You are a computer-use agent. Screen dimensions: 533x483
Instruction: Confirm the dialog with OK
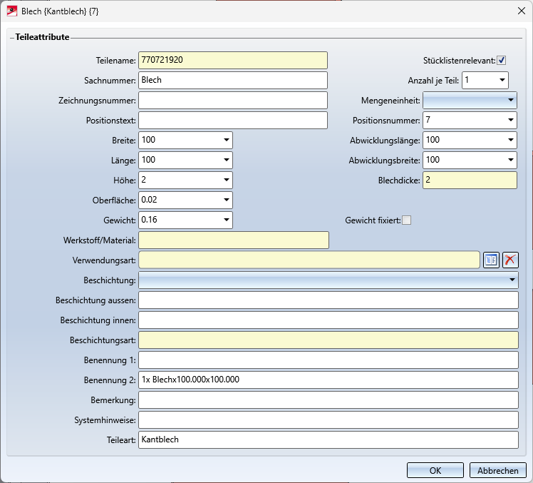435,470
